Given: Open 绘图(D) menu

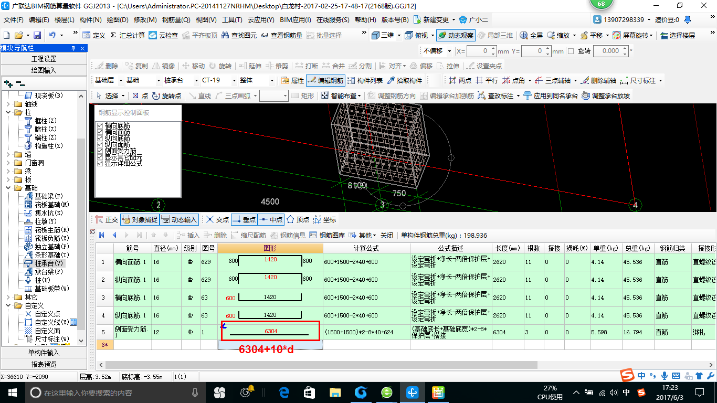Looking at the screenshot, I should tap(118, 20).
